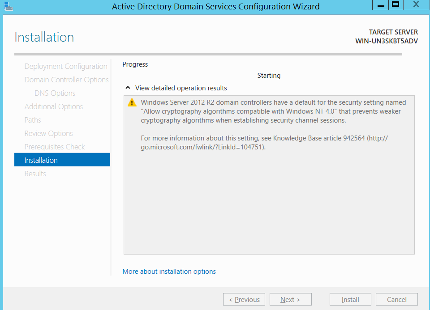Viewport: 430px width, 310px height.
Task: Click the Install button
Action: [x=350, y=299]
